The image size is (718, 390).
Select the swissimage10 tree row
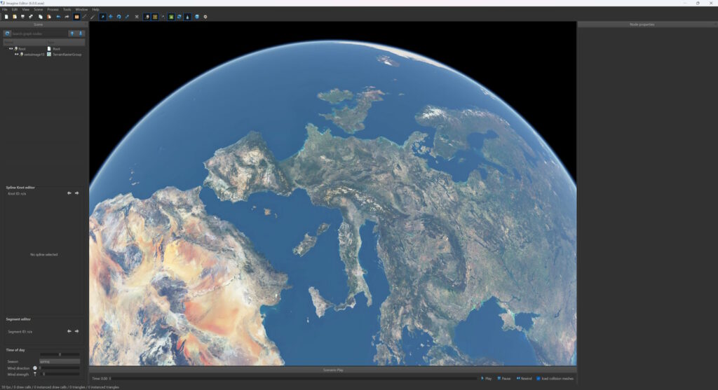(44, 54)
